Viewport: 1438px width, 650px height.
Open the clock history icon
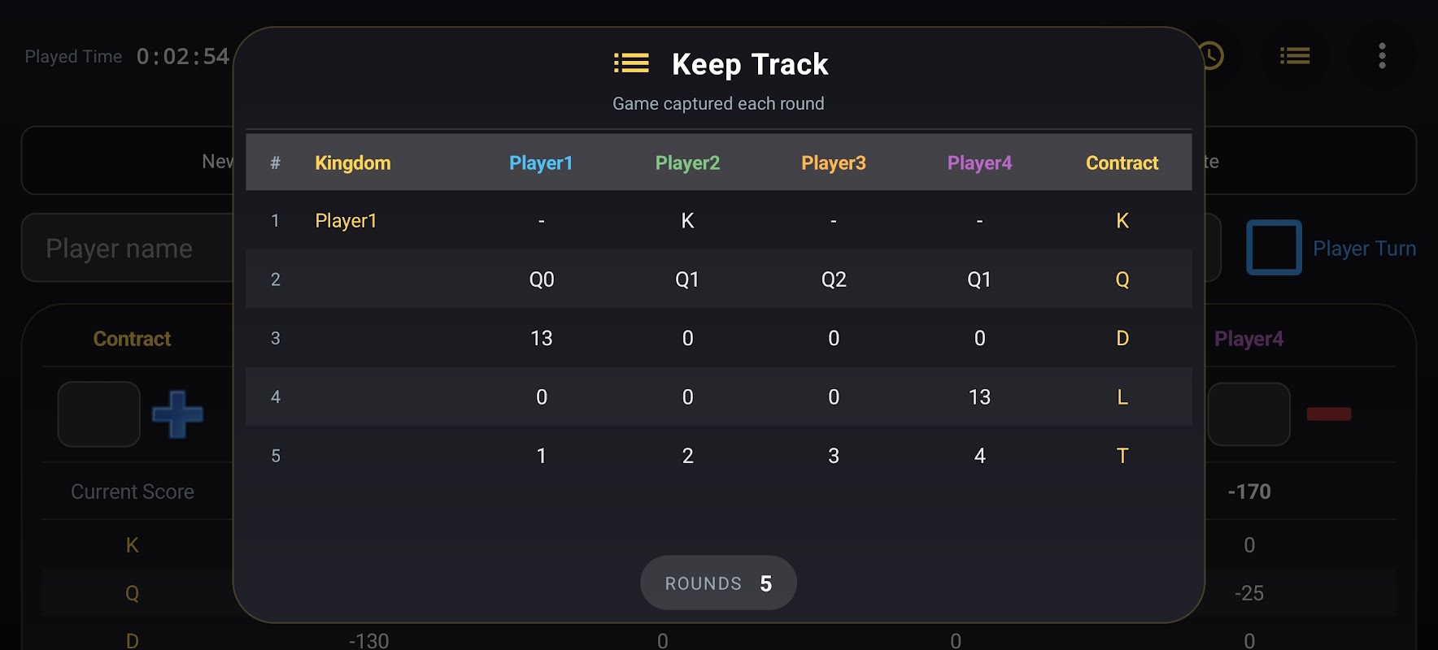1211,56
